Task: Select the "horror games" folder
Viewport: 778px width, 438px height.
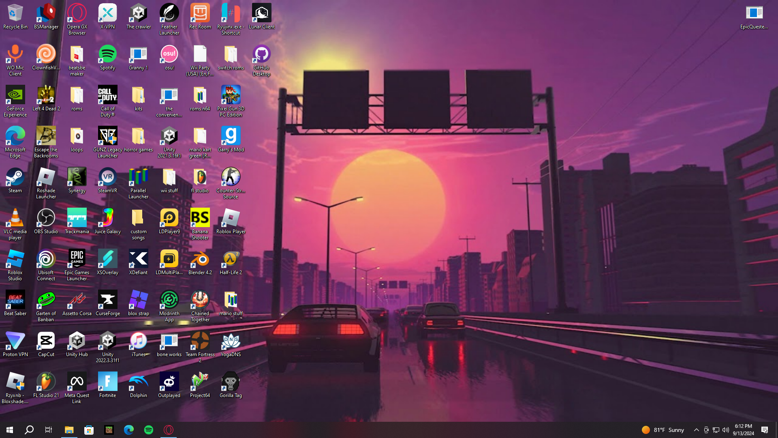Action: (x=139, y=140)
